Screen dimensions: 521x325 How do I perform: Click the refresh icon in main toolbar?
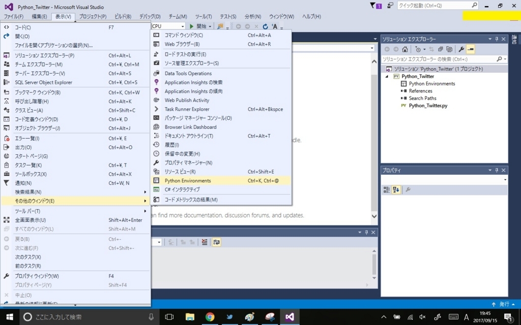coord(265,26)
